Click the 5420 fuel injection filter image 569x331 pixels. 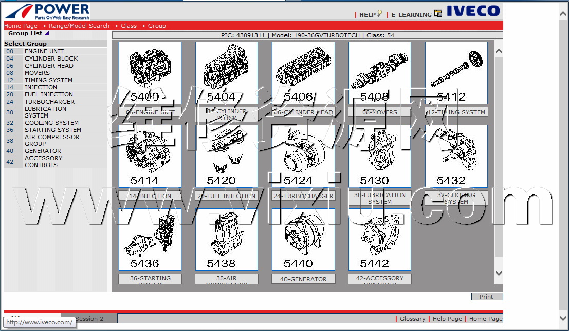point(227,156)
